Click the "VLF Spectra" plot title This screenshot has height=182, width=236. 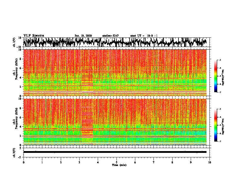click(x=34, y=36)
